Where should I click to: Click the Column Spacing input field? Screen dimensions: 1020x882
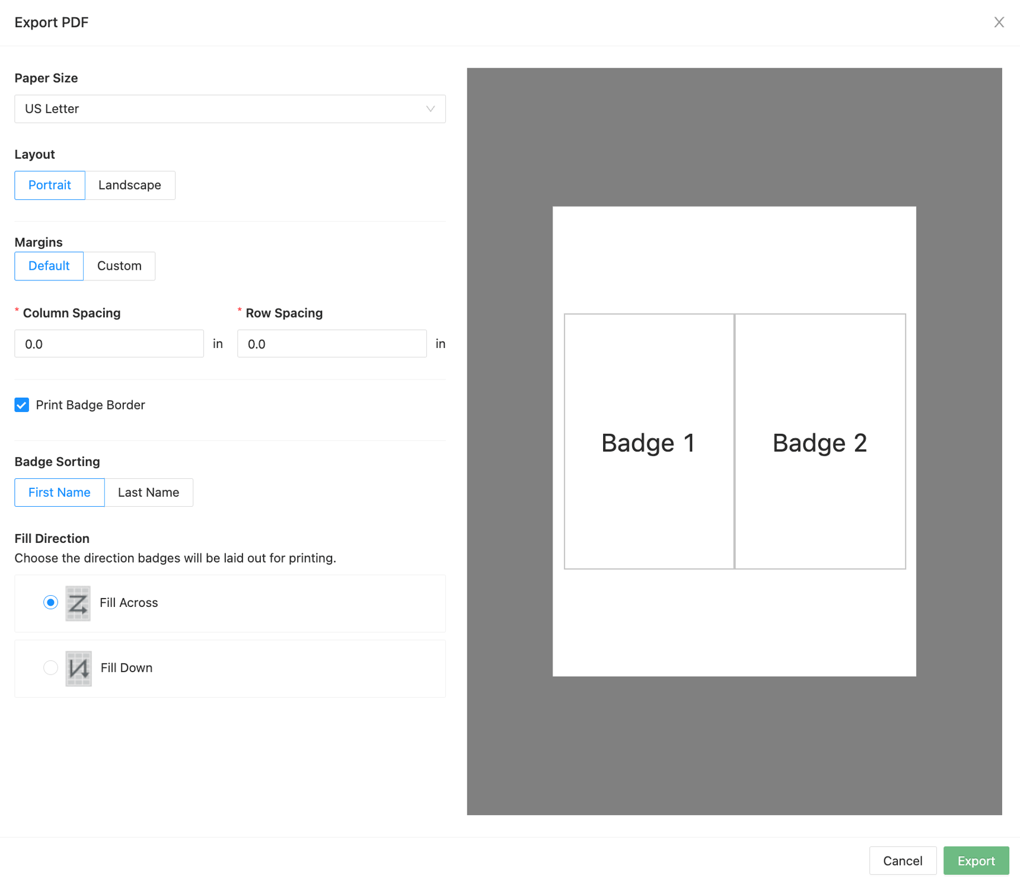click(109, 343)
